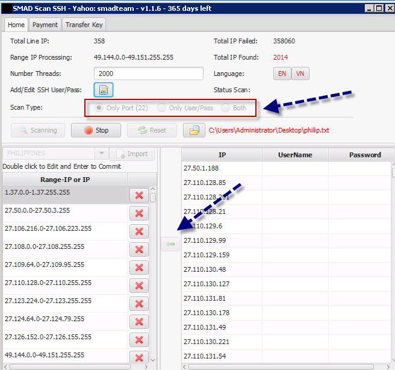Delete the 27.109.64.0-27.109.95.255 range

(x=139, y=268)
